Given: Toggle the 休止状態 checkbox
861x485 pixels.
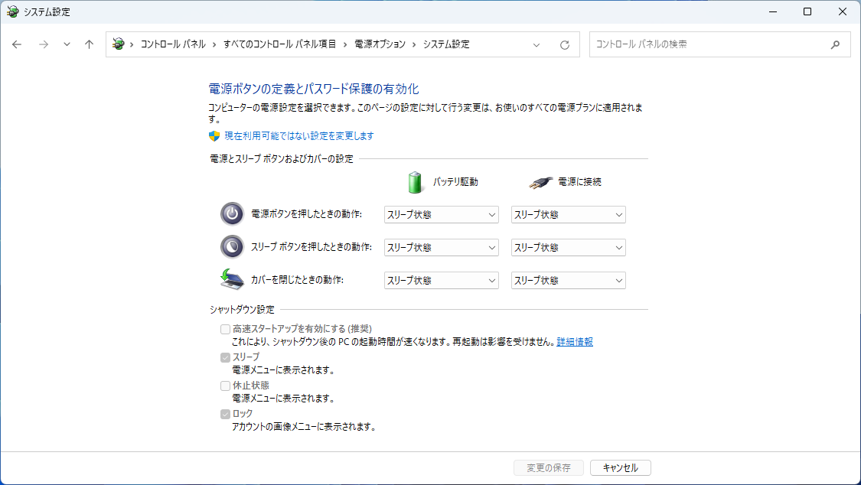Looking at the screenshot, I should pos(225,386).
